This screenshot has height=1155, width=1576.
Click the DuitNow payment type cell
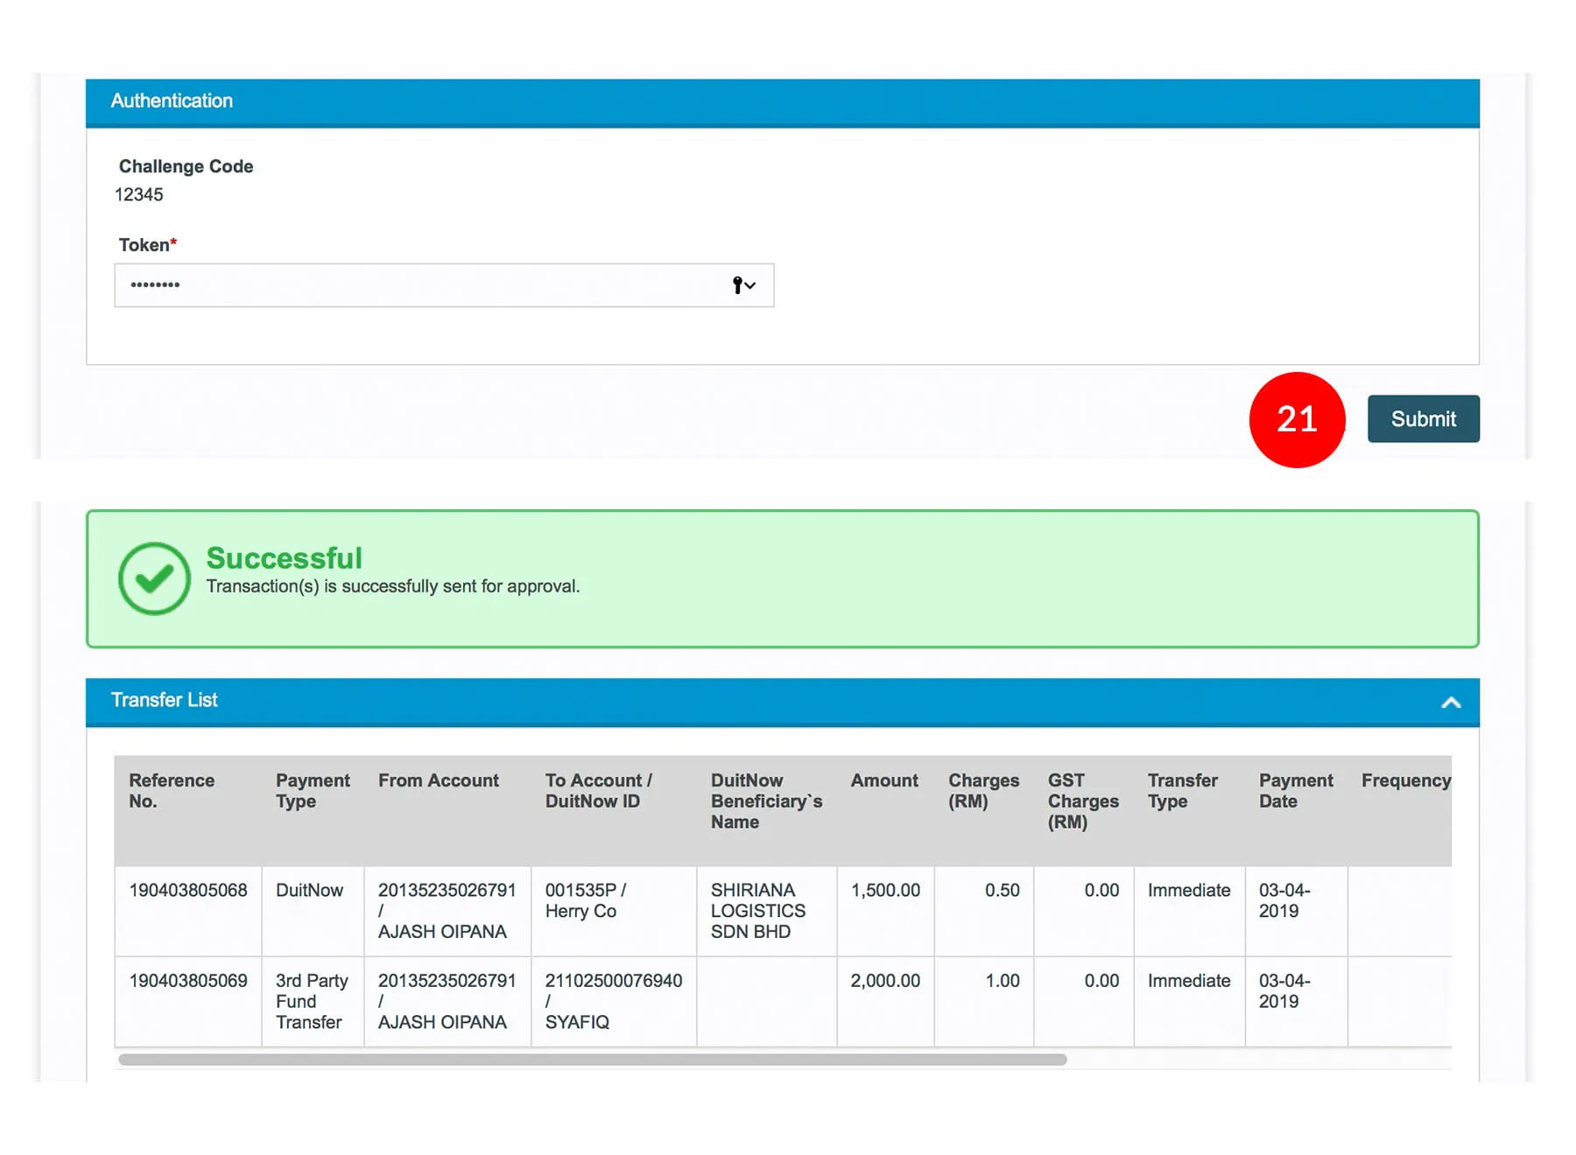309,891
